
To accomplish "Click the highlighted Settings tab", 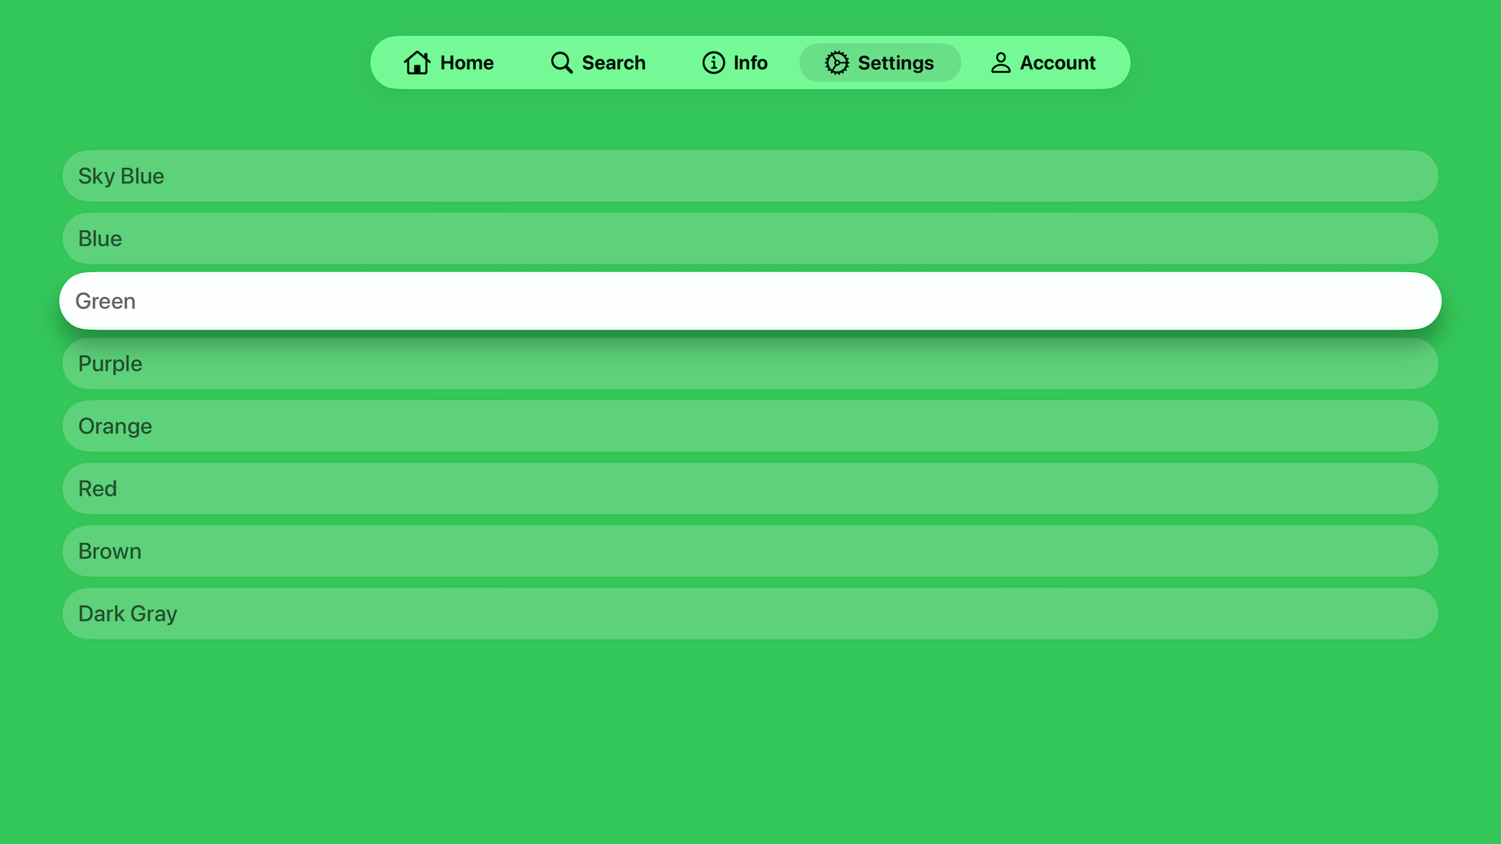I will click(879, 63).
